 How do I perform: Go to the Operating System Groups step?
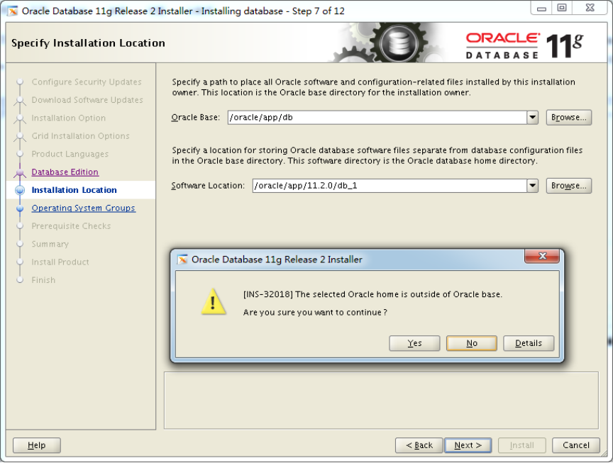coord(83,208)
